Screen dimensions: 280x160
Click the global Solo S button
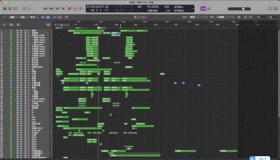tap(18, 25)
